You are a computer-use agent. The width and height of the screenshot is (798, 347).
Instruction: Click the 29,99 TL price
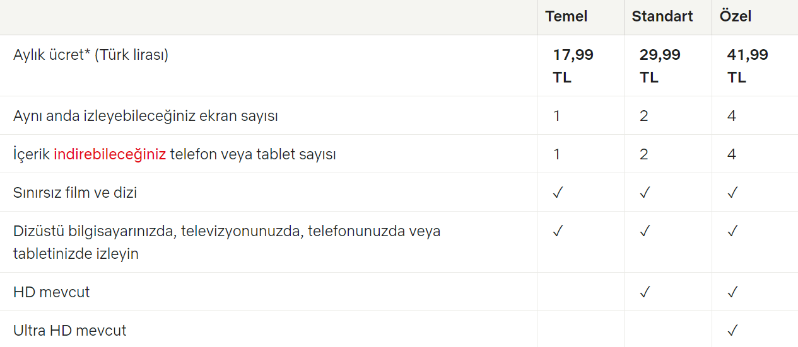(660, 66)
